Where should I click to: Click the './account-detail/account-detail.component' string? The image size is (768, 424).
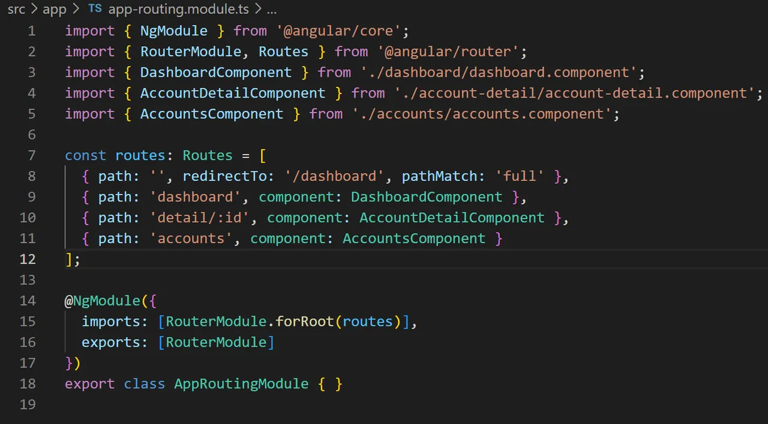574,93
